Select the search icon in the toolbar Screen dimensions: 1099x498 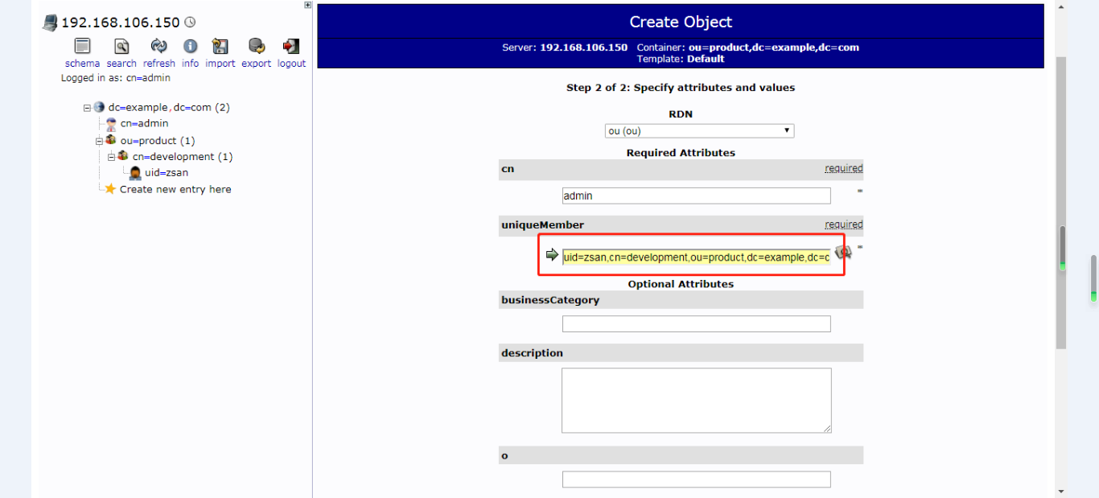pyautogui.click(x=121, y=47)
